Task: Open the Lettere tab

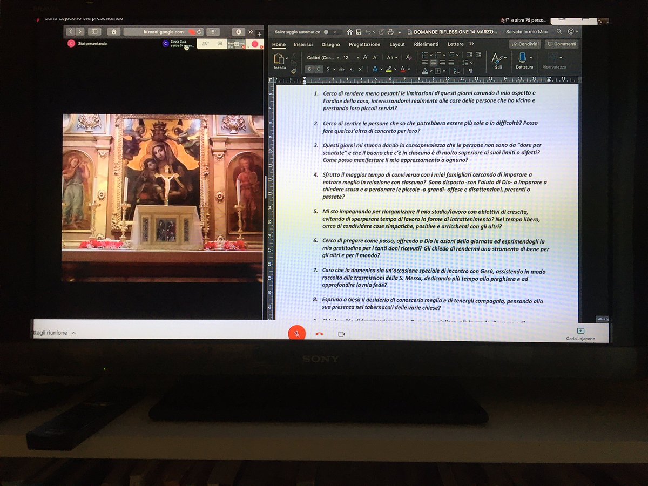Action: click(x=455, y=44)
